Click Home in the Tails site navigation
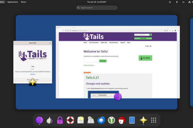This screenshot has width=193, height=128. point(85,43)
